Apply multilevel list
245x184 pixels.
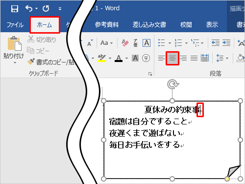(195, 43)
